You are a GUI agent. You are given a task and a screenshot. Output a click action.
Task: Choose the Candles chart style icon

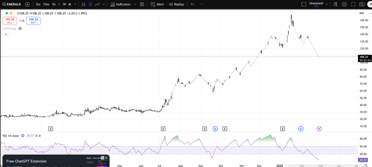(x=91, y=4)
